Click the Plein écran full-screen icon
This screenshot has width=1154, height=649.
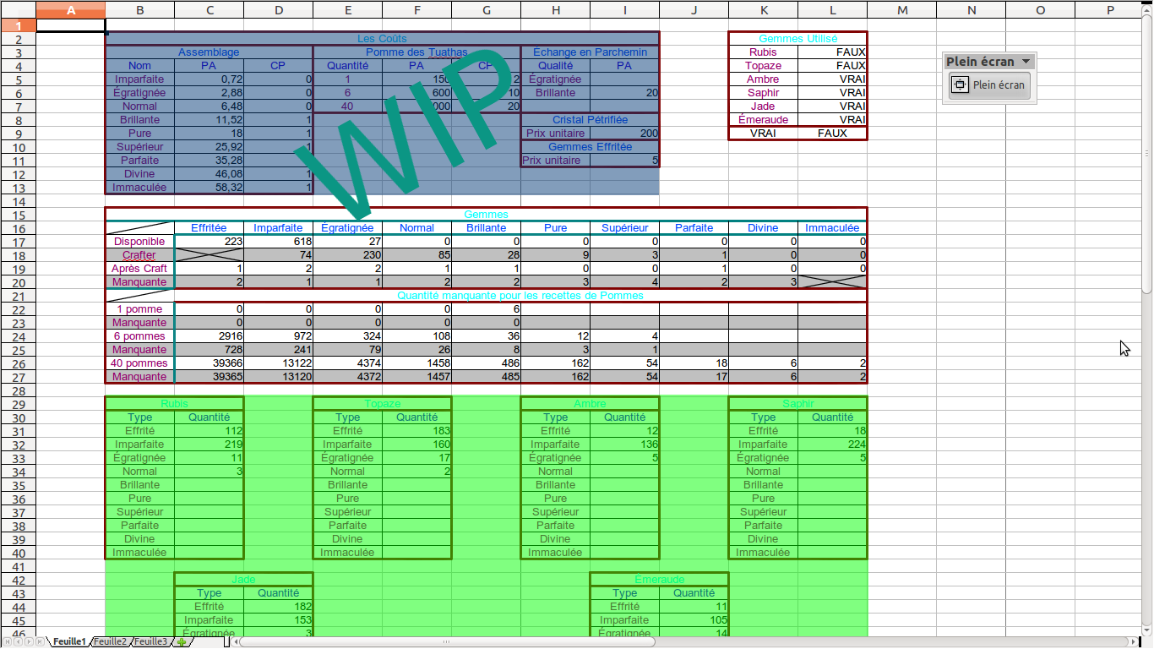[961, 85]
